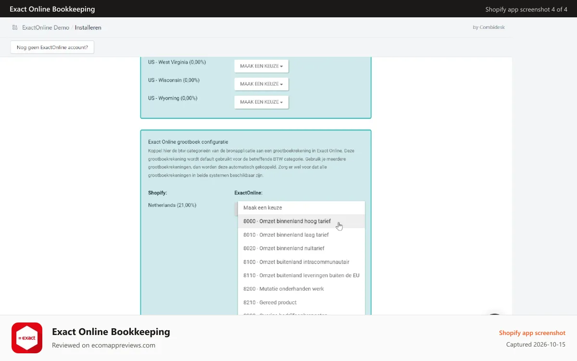Open the dropdown for US - Wyoming
The width and height of the screenshot is (577, 361).
click(x=262, y=102)
